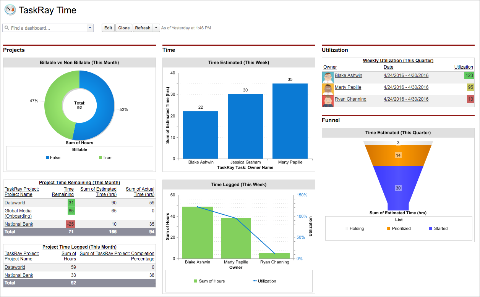Screen dimensions: 480x297
Task: Click the Edit button
Action: click(x=108, y=28)
